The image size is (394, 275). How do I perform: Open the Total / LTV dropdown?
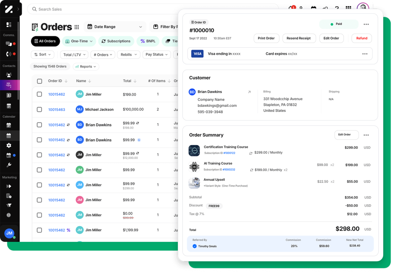(x=74, y=55)
